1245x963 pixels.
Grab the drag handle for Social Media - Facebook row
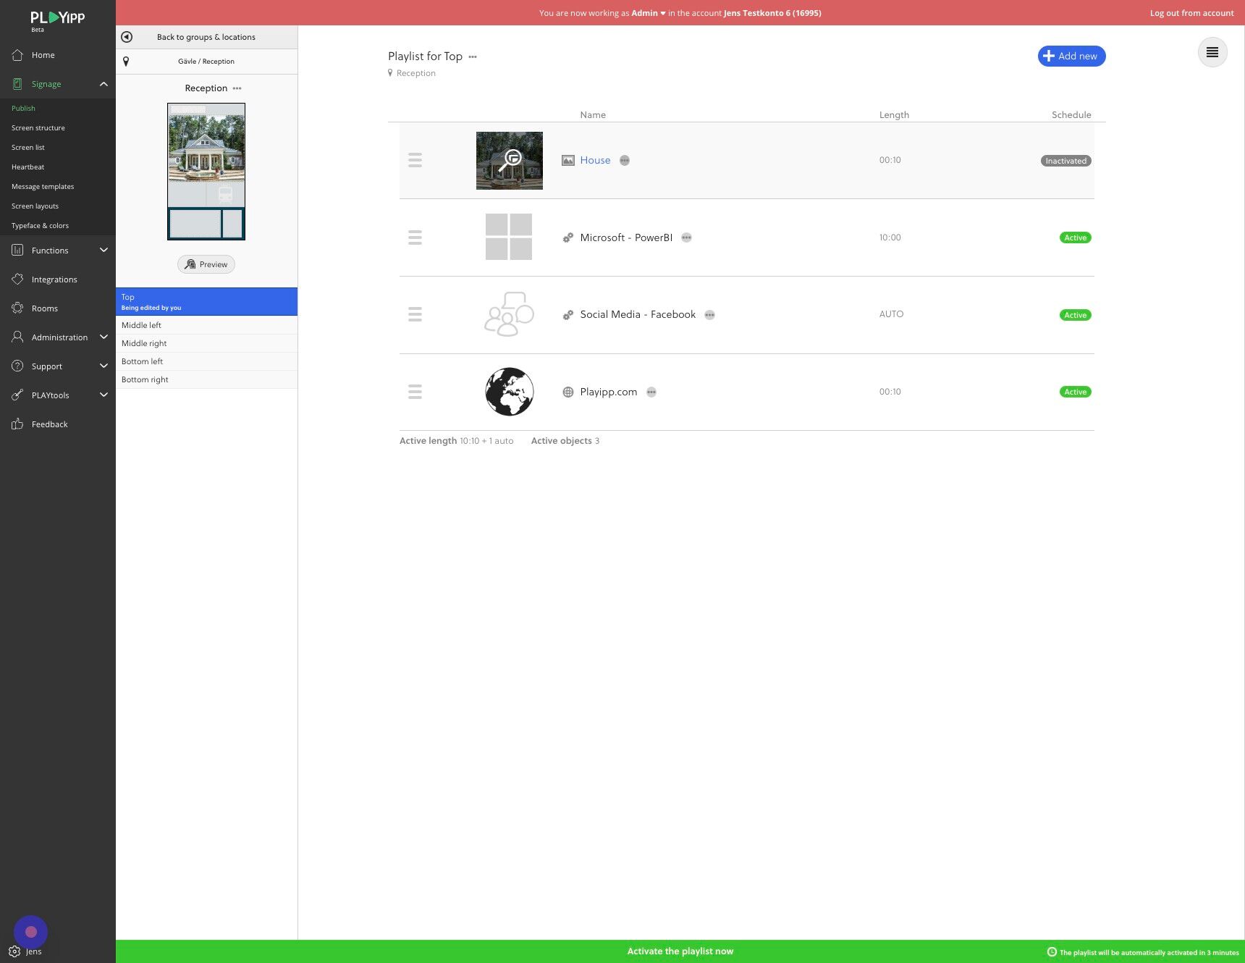pyautogui.click(x=415, y=314)
